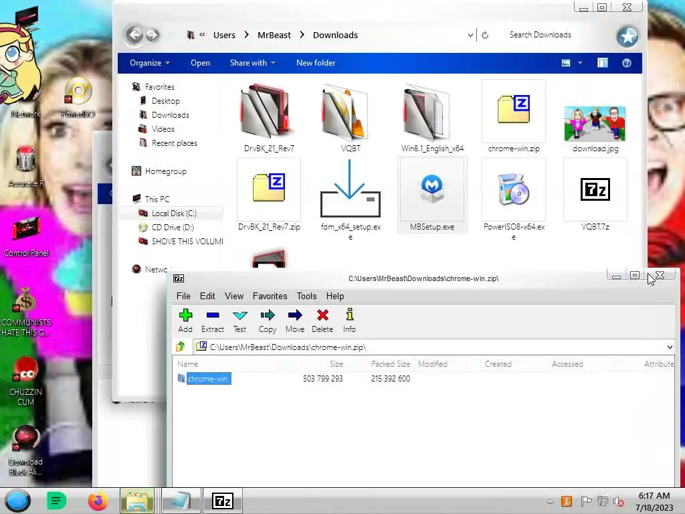The image size is (685, 514).
Task: Run the Test archive tool
Action: (x=240, y=321)
